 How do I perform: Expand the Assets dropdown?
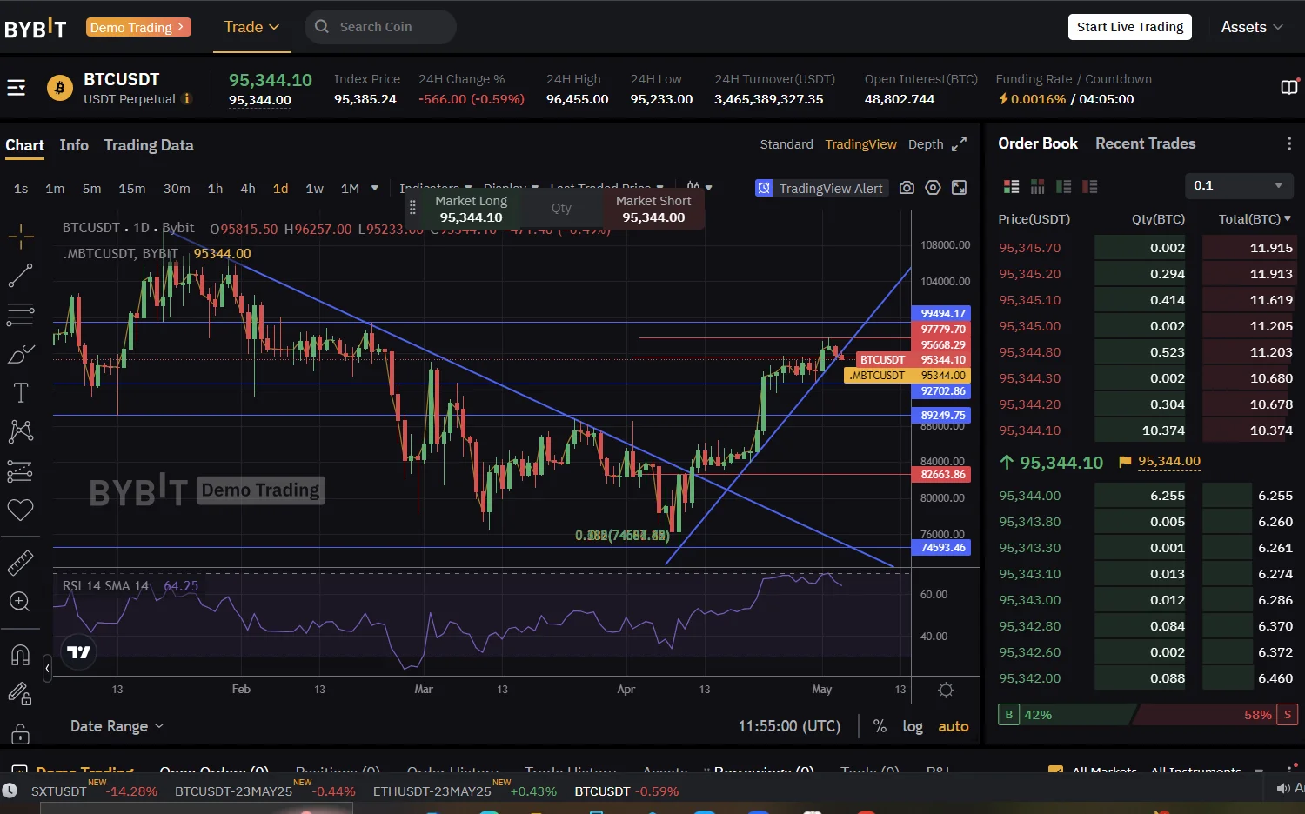[1252, 27]
